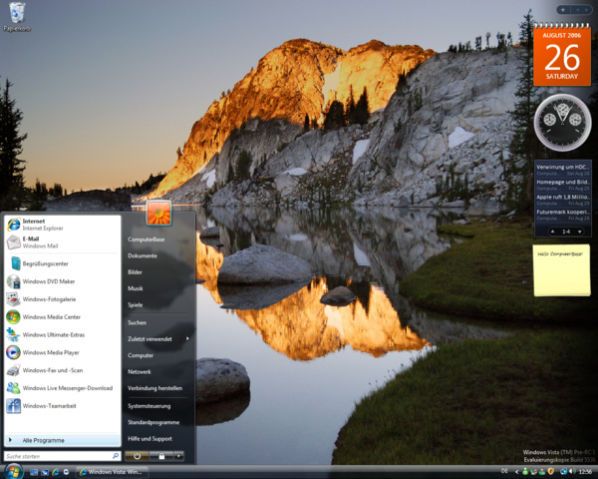Click the lock button in the Start menu

(160, 456)
